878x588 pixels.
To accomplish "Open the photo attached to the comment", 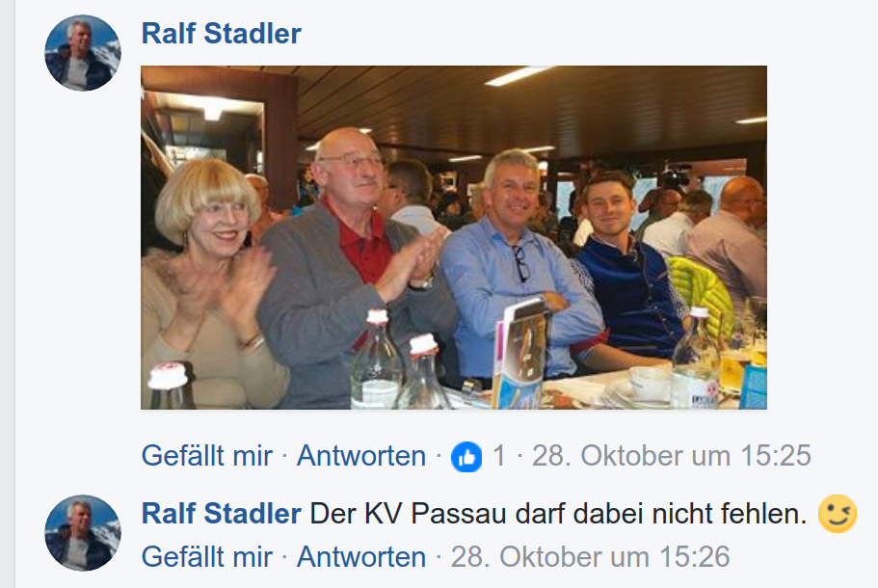I will (x=454, y=237).
